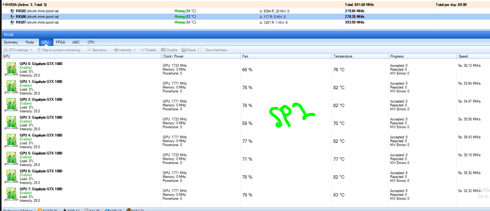This screenshot has height=211, width=490.
Task: Open the CPU tab
Action: (x=91, y=42)
